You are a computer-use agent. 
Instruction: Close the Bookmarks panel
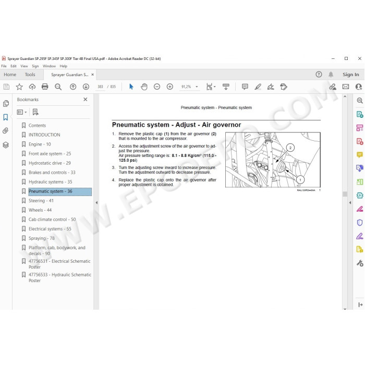tap(86, 100)
